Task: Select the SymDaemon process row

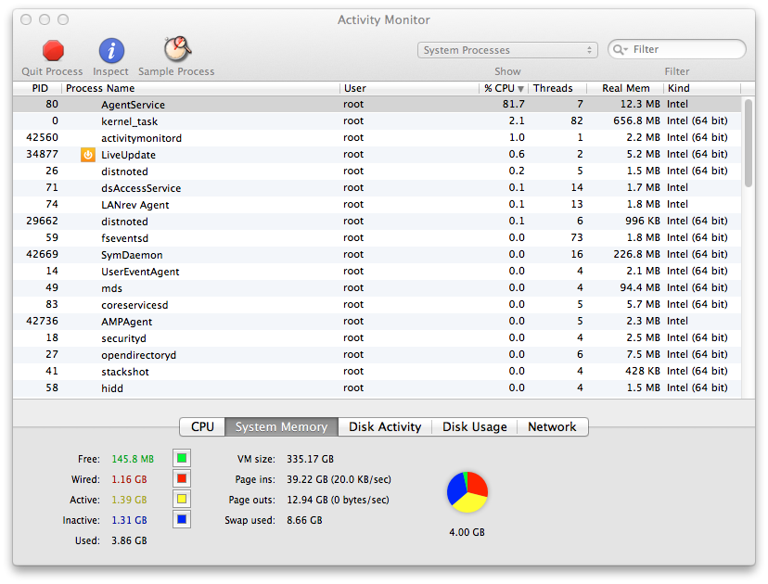Action: pyautogui.click(x=378, y=254)
